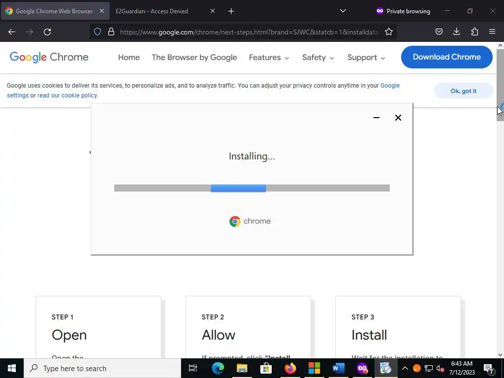Click the page vertical scrollbar thumb
Viewport: 504px width, 378px height.
[500, 85]
